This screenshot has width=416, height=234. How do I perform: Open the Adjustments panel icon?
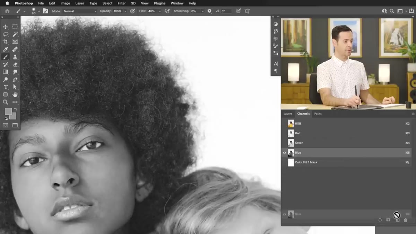[x=276, y=24]
